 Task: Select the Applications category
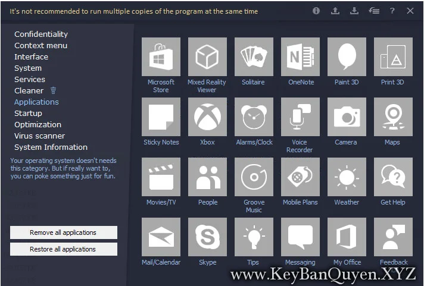tap(36, 102)
